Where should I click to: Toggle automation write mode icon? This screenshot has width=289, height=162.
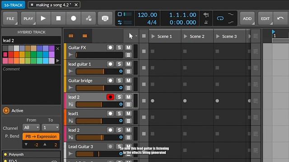point(89,18)
